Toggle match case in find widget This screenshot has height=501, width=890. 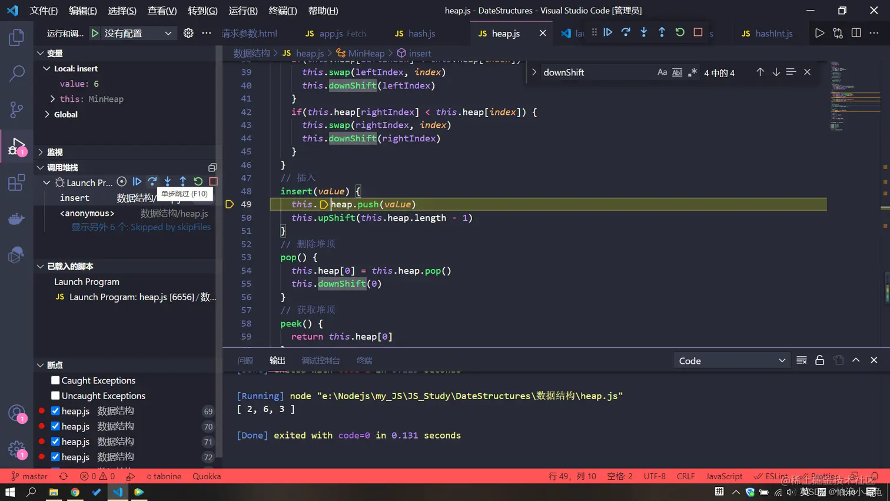pyautogui.click(x=662, y=72)
